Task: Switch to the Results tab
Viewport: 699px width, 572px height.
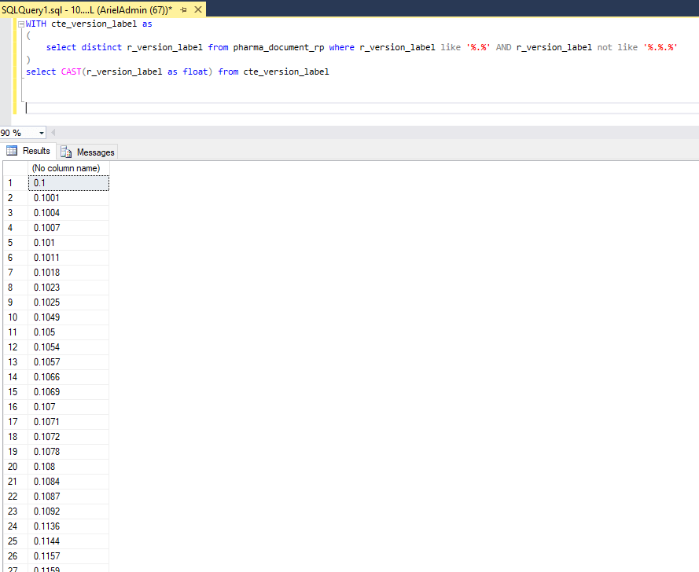Action: (28, 151)
